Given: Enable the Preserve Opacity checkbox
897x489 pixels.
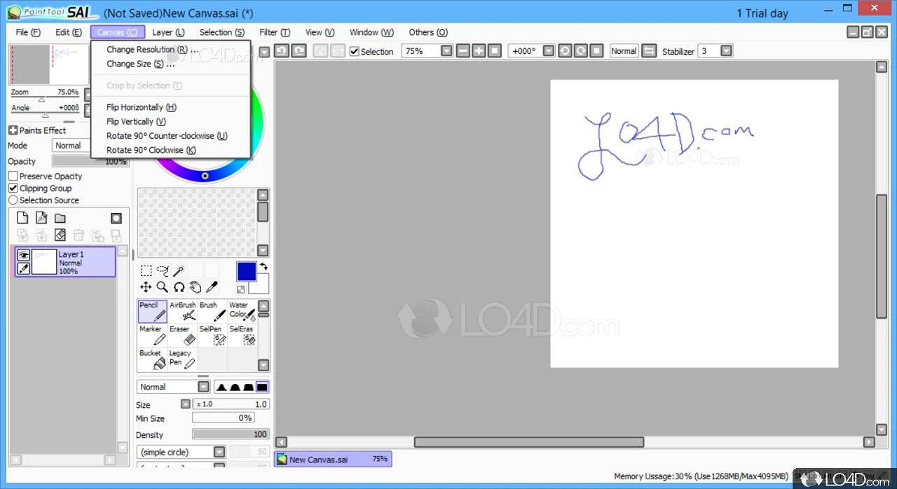Looking at the screenshot, I should pyautogui.click(x=13, y=177).
